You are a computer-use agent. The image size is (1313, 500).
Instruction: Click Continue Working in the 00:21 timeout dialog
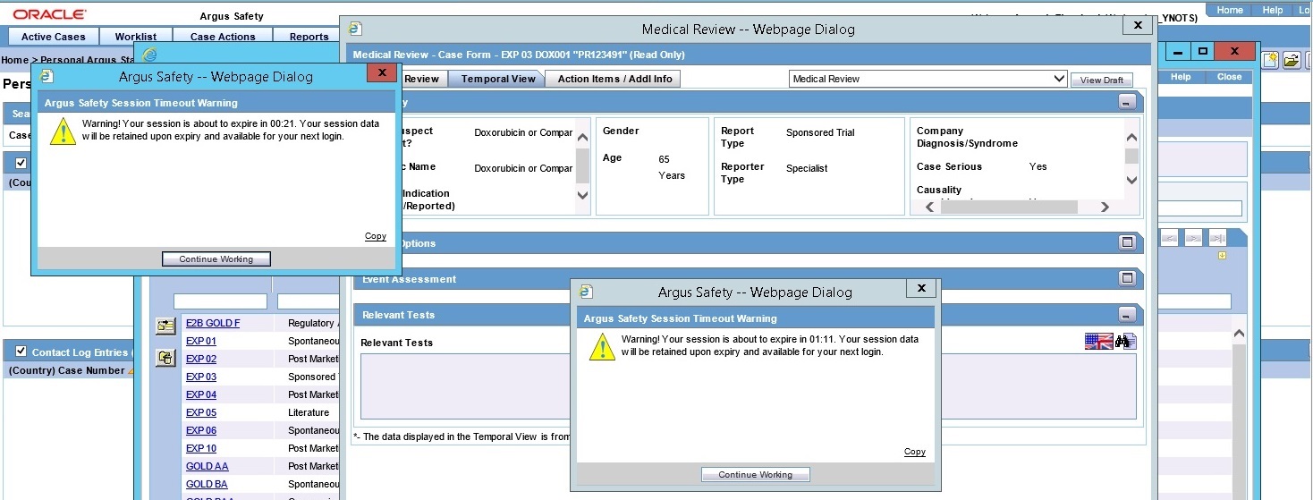pos(216,259)
